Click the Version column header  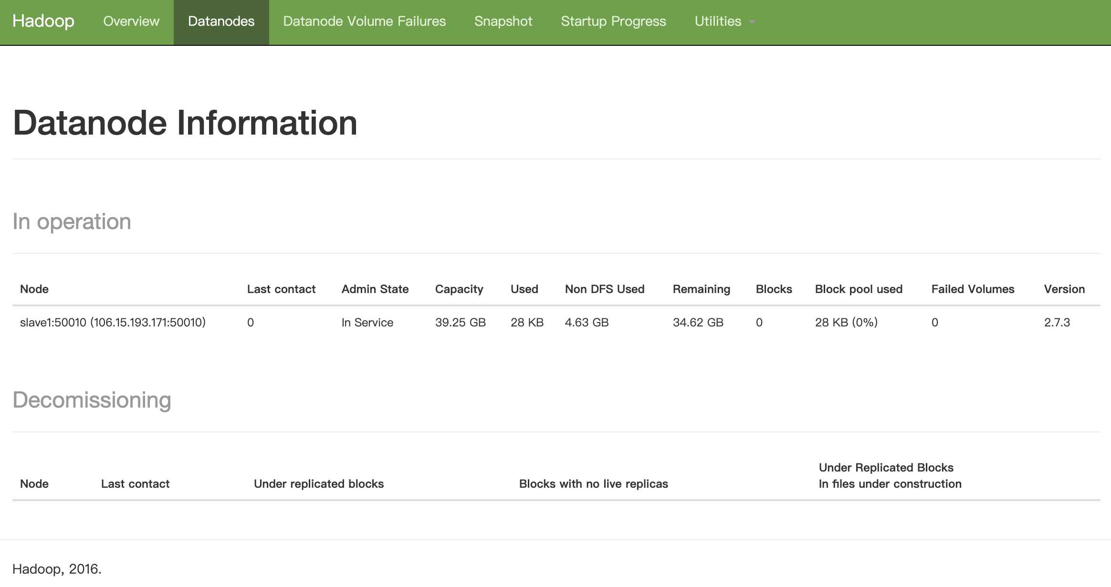pos(1064,289)
